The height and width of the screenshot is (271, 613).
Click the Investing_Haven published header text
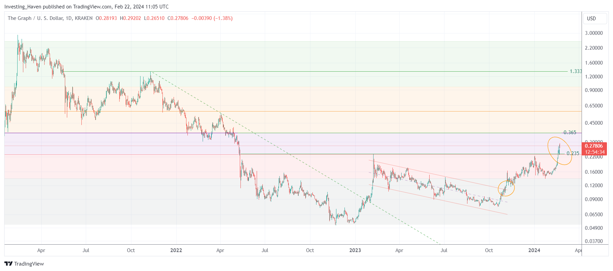[x=86, y=7]
